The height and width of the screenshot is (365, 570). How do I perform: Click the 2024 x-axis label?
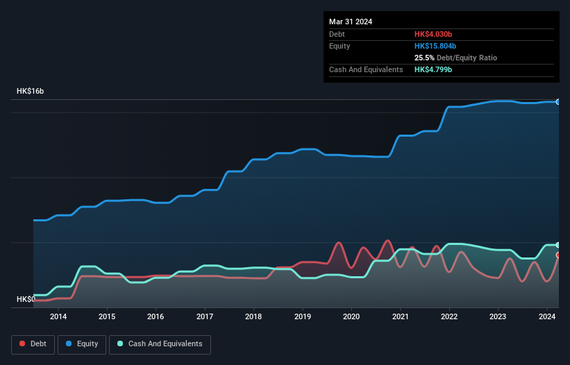[546, 316]
